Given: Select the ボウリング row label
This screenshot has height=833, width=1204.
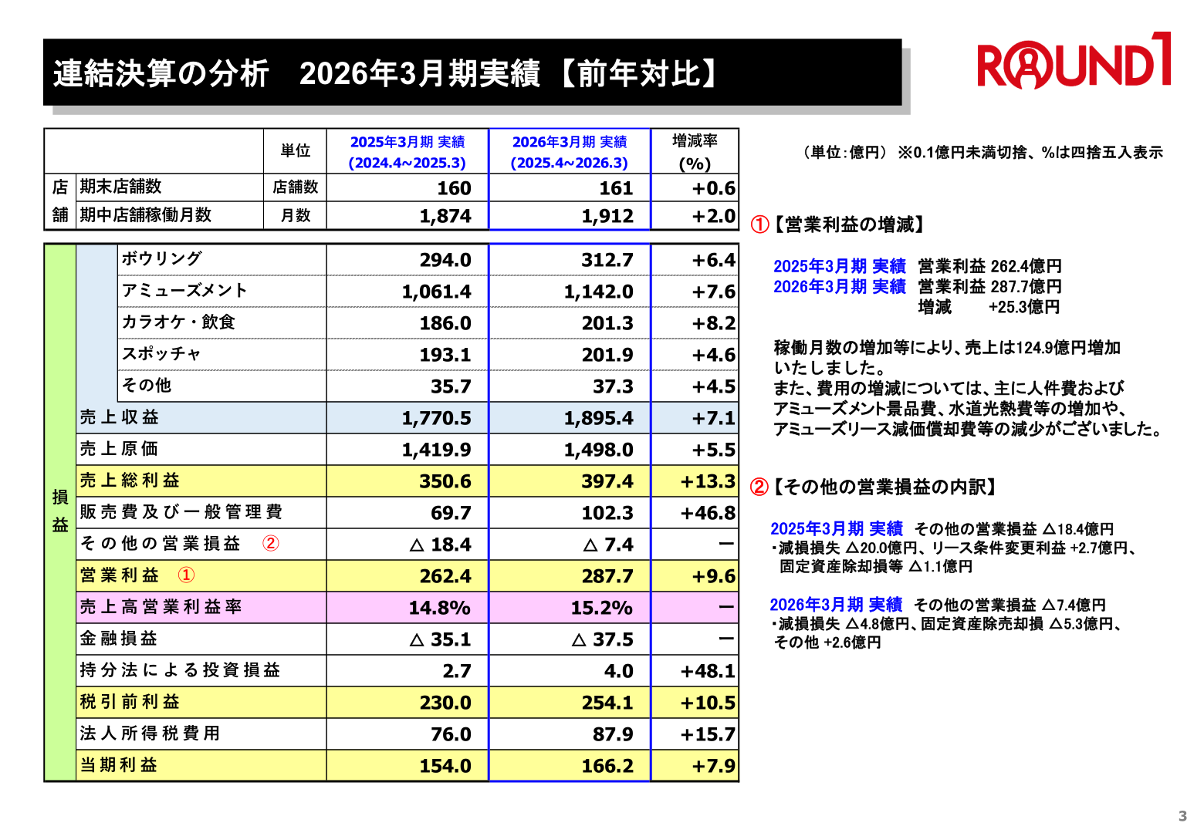Looking at the screenshot, I should pos(162,259).
